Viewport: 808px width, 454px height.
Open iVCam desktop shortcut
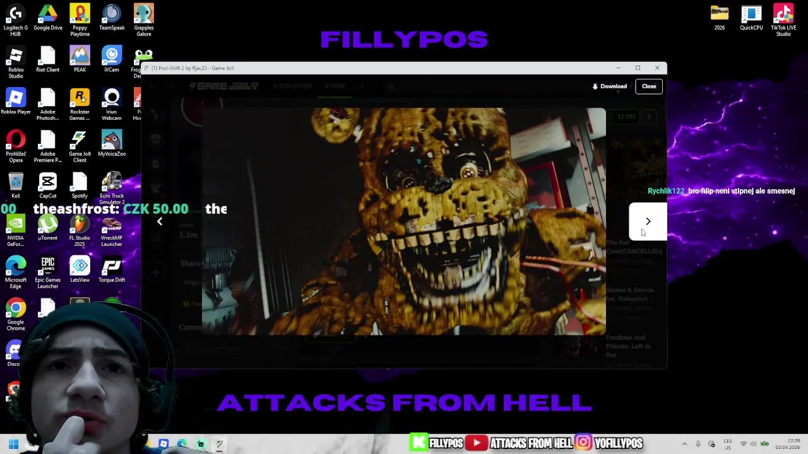coord(112,60)
